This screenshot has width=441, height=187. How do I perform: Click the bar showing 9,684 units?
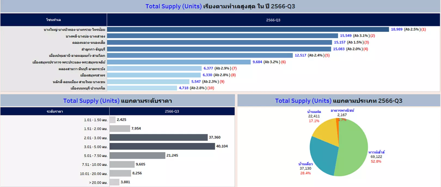[179, 62]
